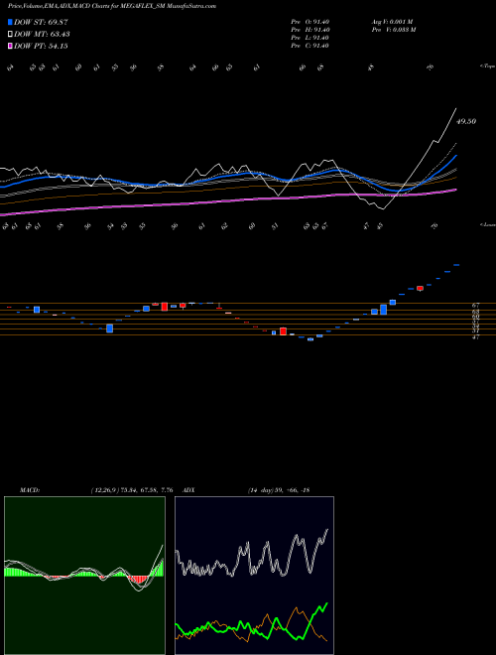Click the topmost blue candle at far right
Viewport: 496px width, 655px height.
tap(456, 265)
